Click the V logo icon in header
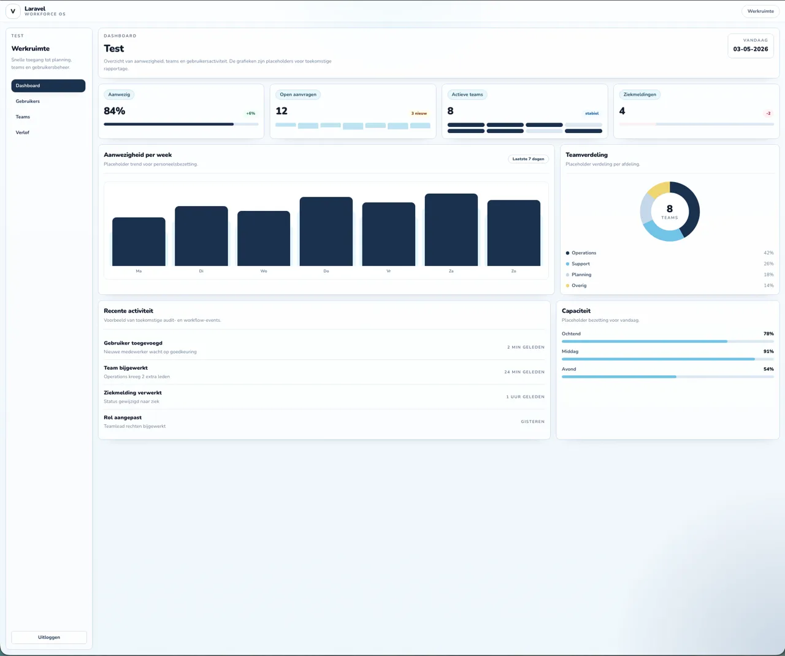Screen dimensions: 785x656 [13, 11]
